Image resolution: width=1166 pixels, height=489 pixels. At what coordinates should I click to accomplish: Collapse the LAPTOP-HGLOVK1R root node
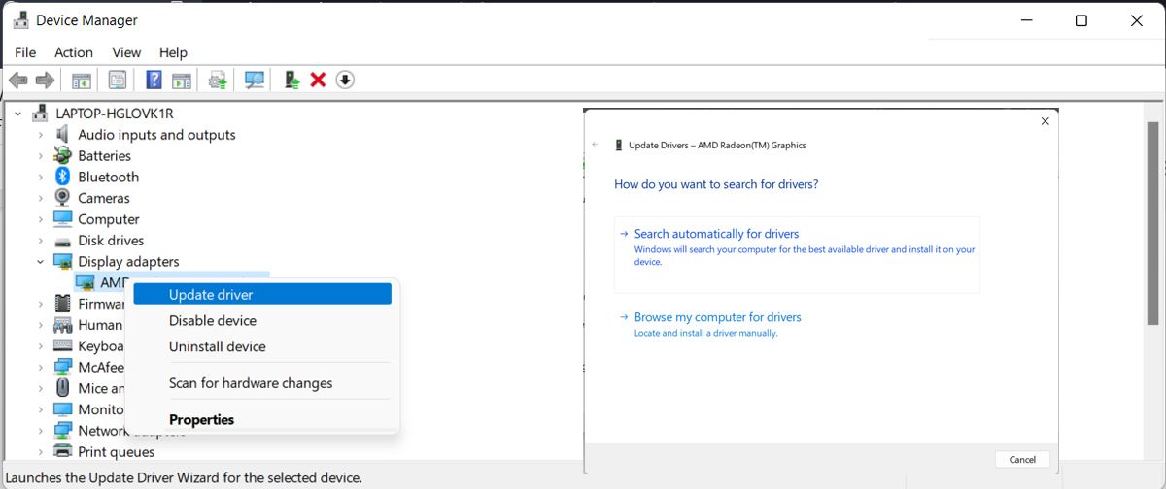click(17, 113)
